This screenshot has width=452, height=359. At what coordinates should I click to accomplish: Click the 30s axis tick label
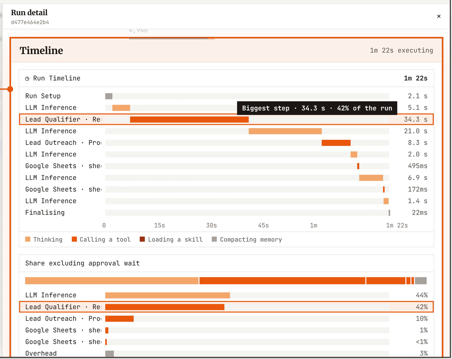[x=211, y=225]
